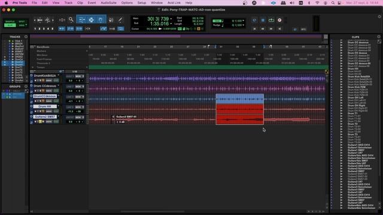The height and width of the screenshot is (215, 383).
Task: Open the Groups list panel menu icon
Action: pos(26,87)
